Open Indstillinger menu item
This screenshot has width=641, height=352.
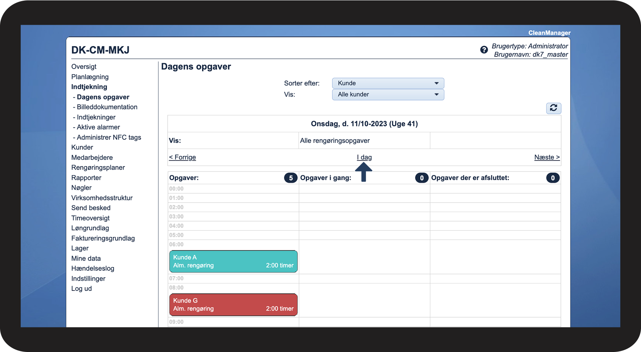coord(89,279)
